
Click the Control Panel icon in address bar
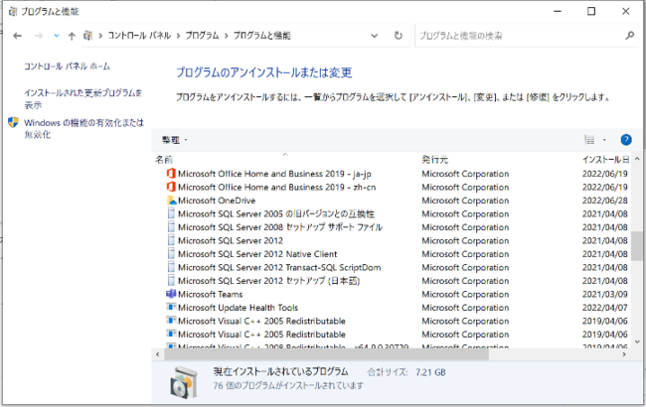[87, 36]
